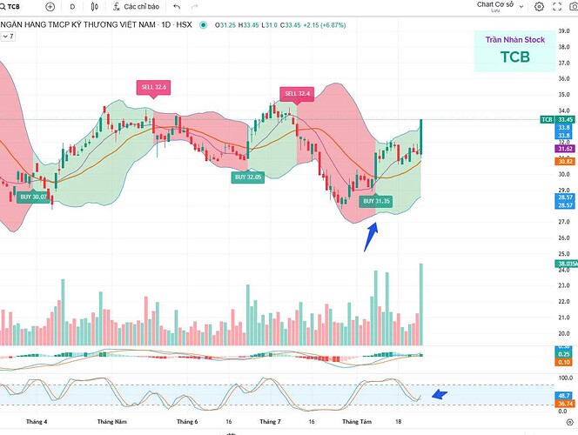Click the plus compare symbol icon

(50, 7)
